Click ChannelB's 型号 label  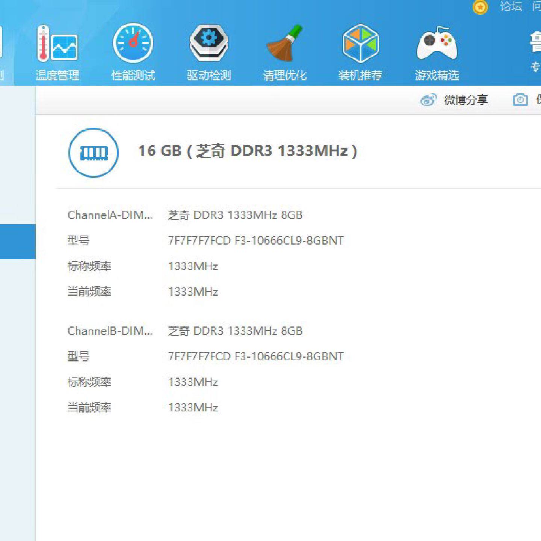(x=79, y=356)
